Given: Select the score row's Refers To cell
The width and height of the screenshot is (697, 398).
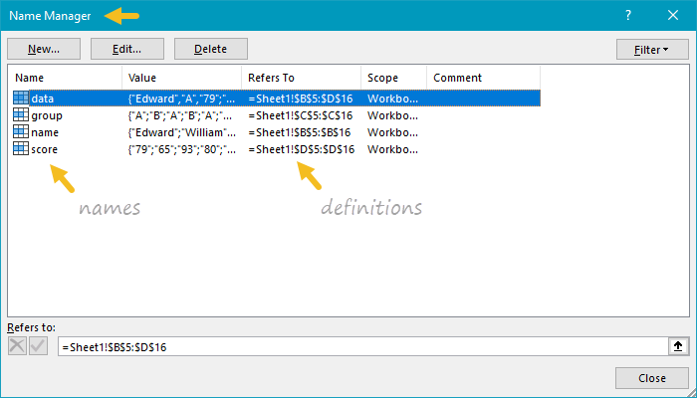Looking at the screenshot, I should [x=301, y=149].
